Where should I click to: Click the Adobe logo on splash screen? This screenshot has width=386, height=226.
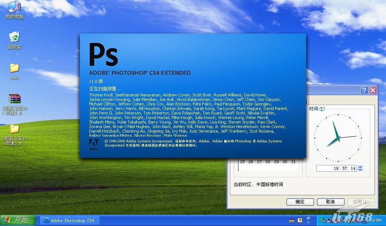click(x=93, y=144)
